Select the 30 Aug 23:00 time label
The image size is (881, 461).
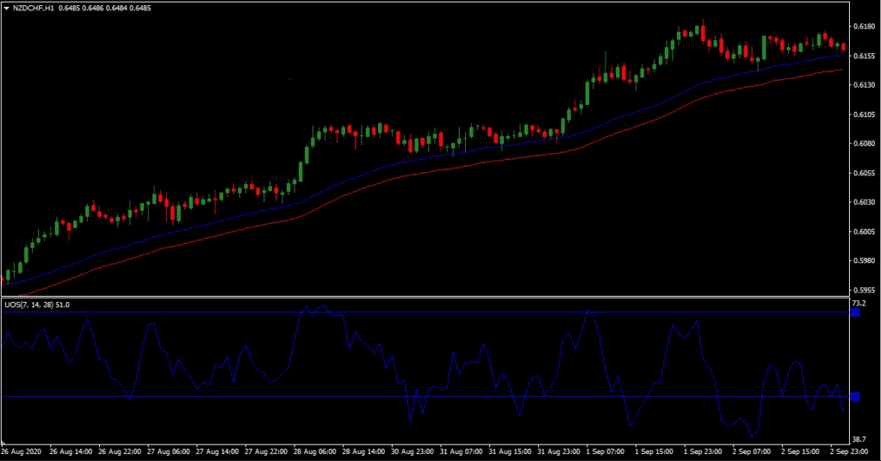pyautogui.click(x=414, y=451)
